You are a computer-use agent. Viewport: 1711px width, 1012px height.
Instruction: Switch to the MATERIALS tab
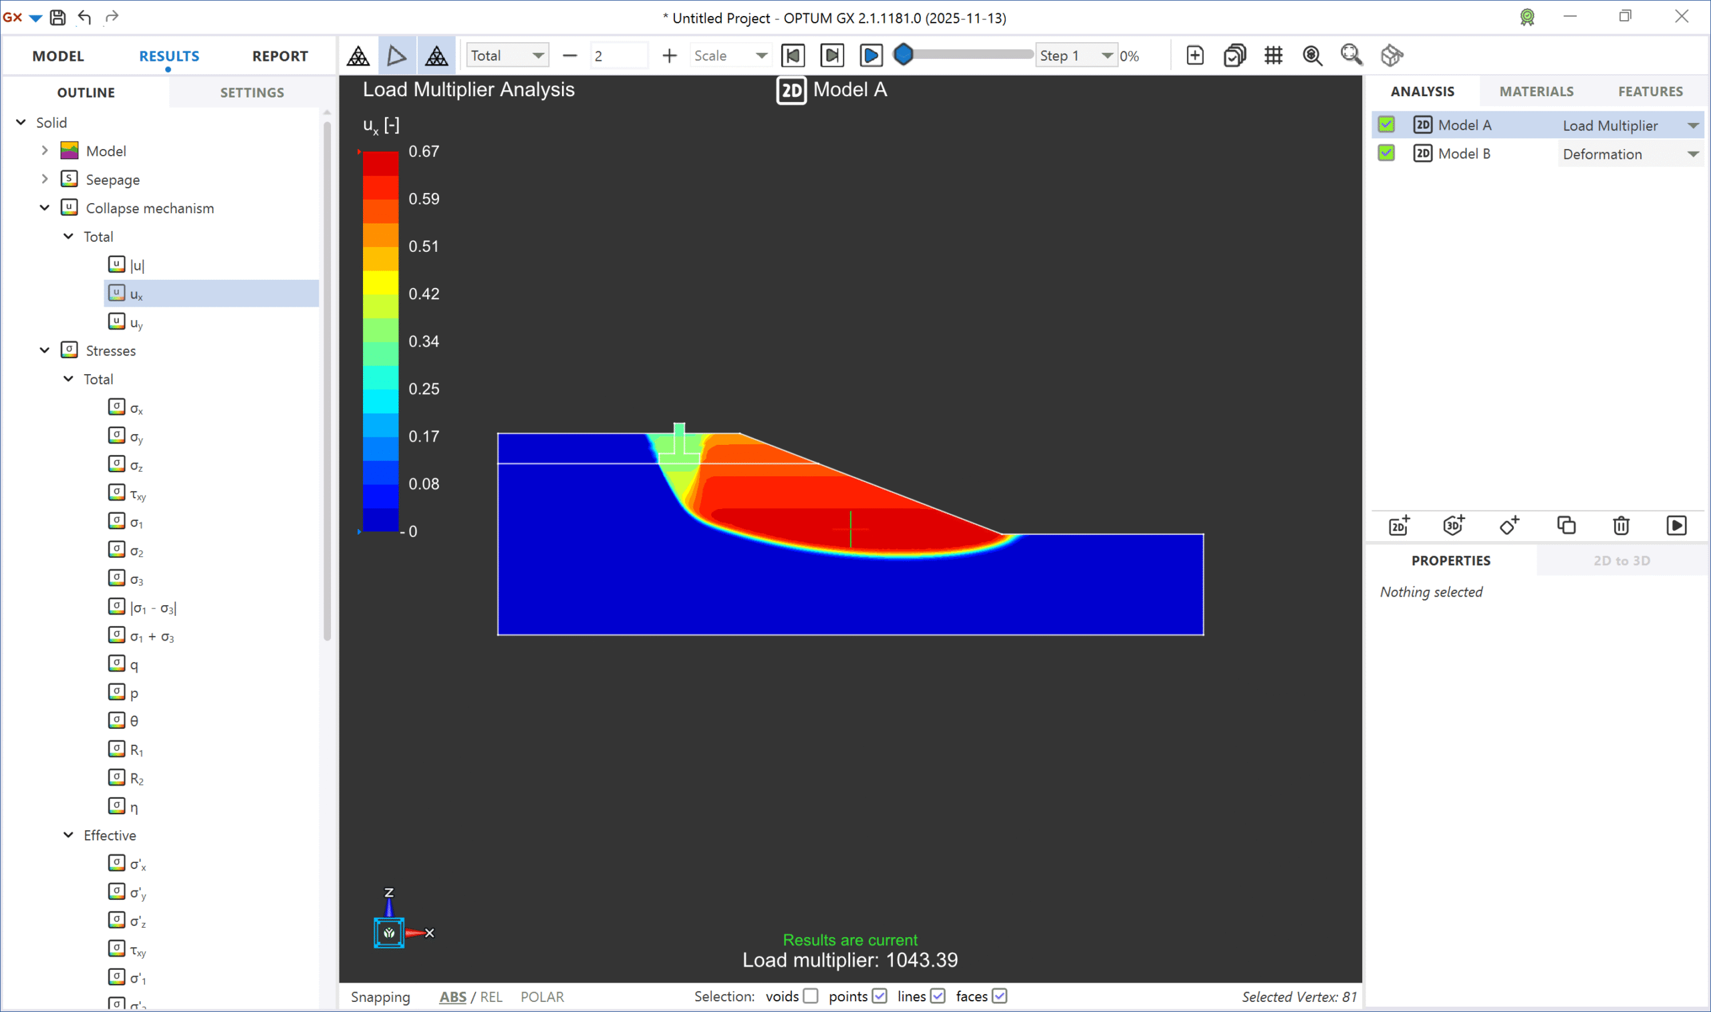pyautogui.click(x=1537, y=92)
